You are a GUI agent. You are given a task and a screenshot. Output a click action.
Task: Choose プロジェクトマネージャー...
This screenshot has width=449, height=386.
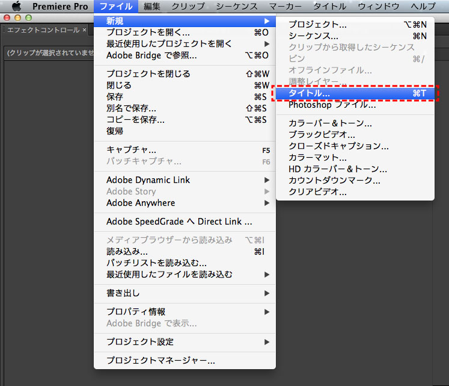click(x=185, y=361)
